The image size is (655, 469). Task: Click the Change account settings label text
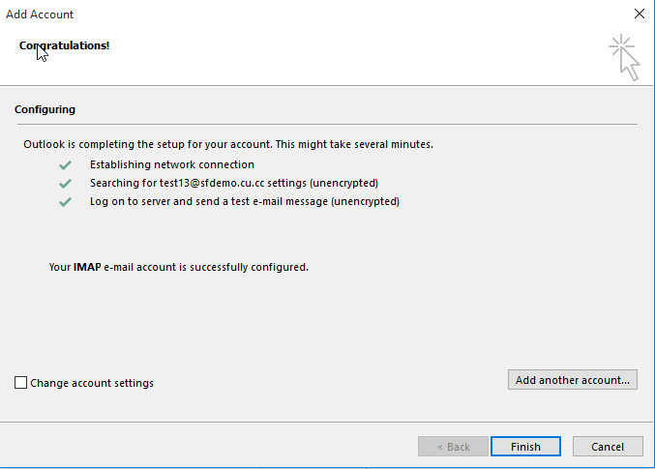[x=92, y=383]
